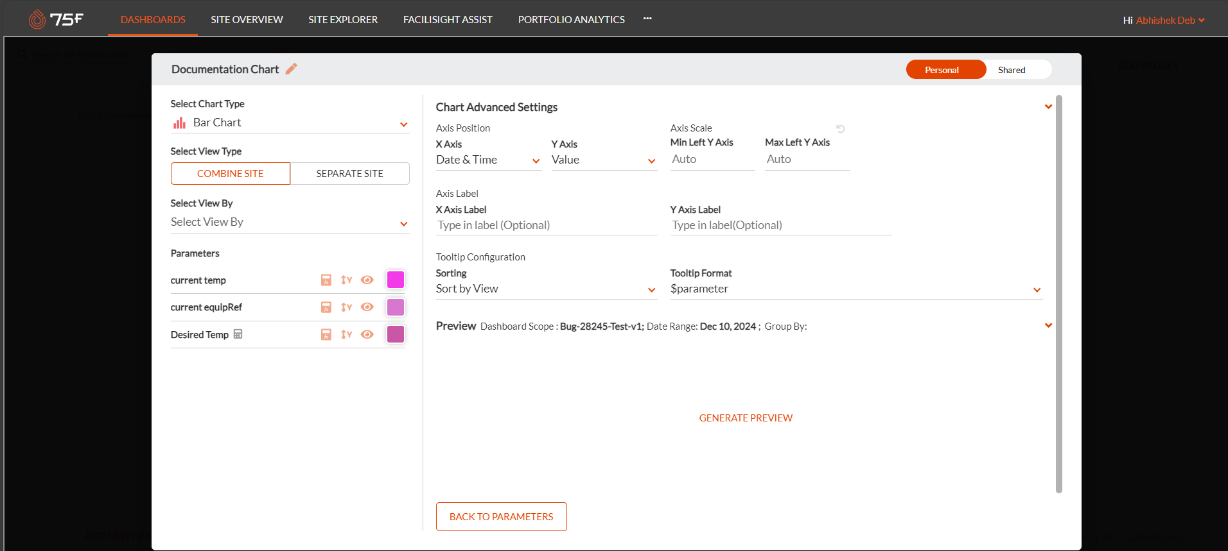Open the Sort by View sorting dropdown
Screen dimensions: 1228x551
pyautogui.click(x=546, y=289)
